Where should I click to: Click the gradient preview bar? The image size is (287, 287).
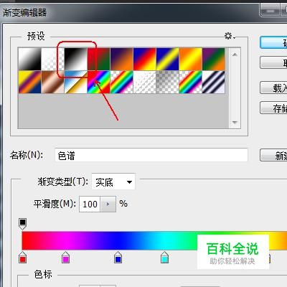click(x=154, y=241)
